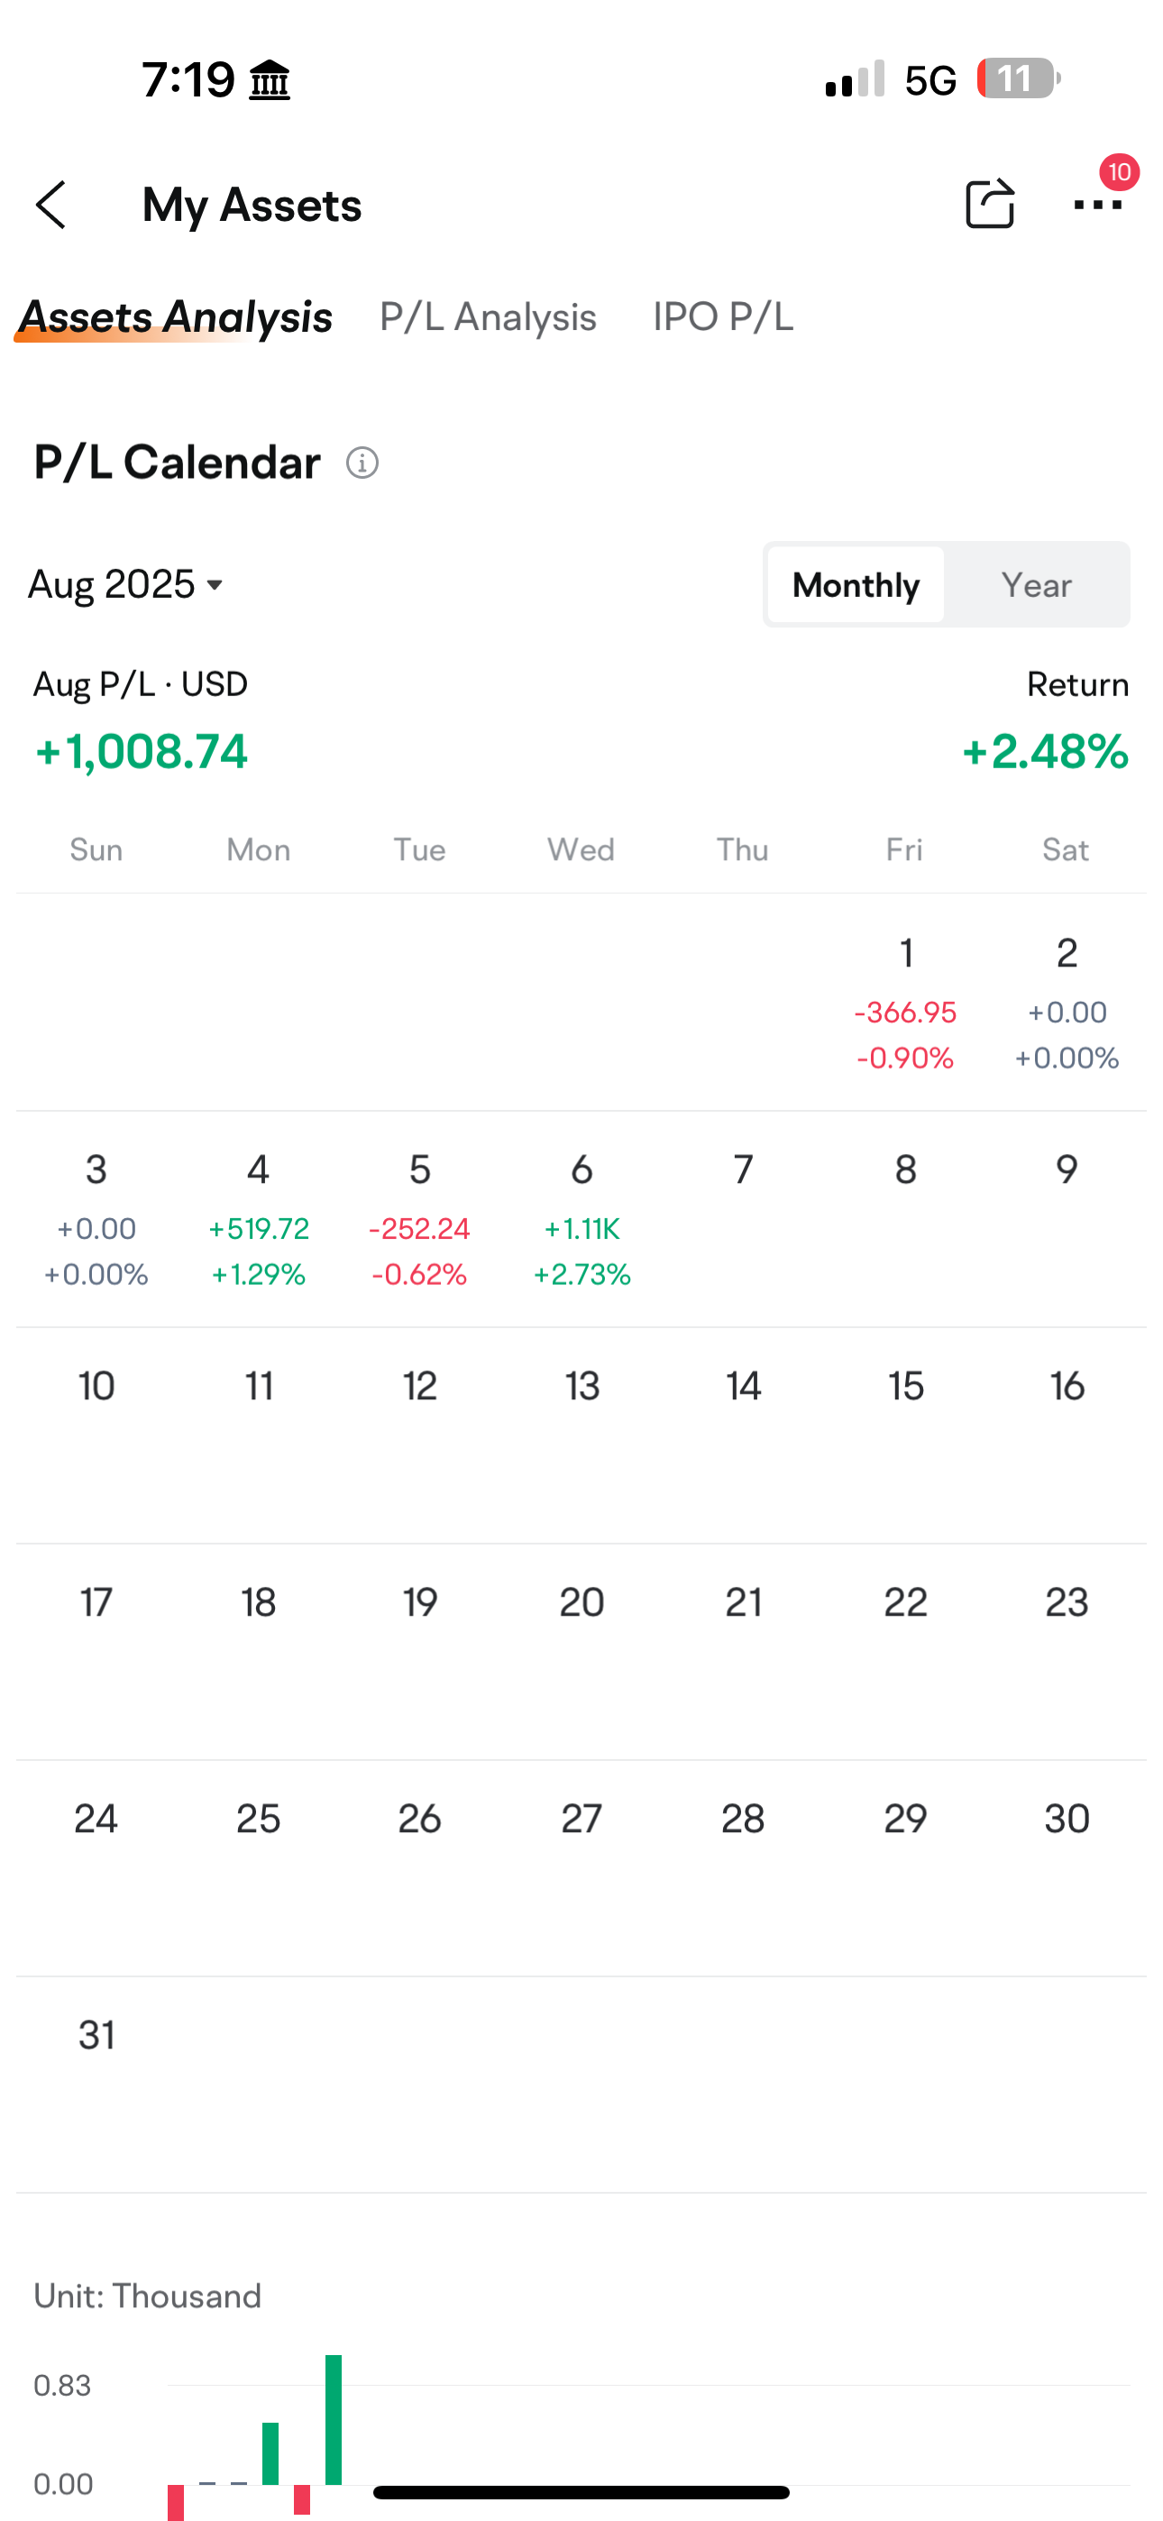Tap the cellular signal bars icon

(855, 78)
